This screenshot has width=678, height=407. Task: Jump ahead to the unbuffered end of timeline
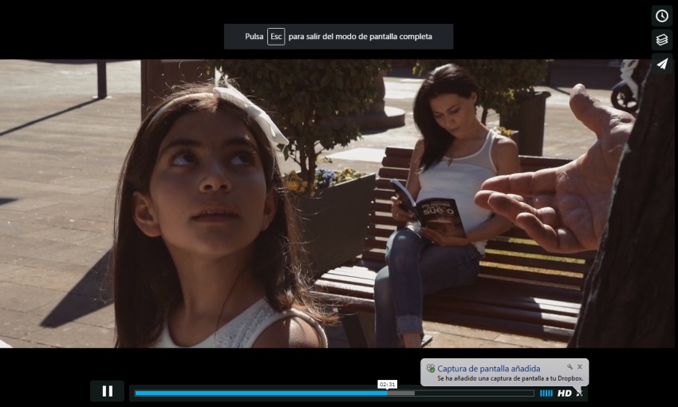click(x=479, y=393)
